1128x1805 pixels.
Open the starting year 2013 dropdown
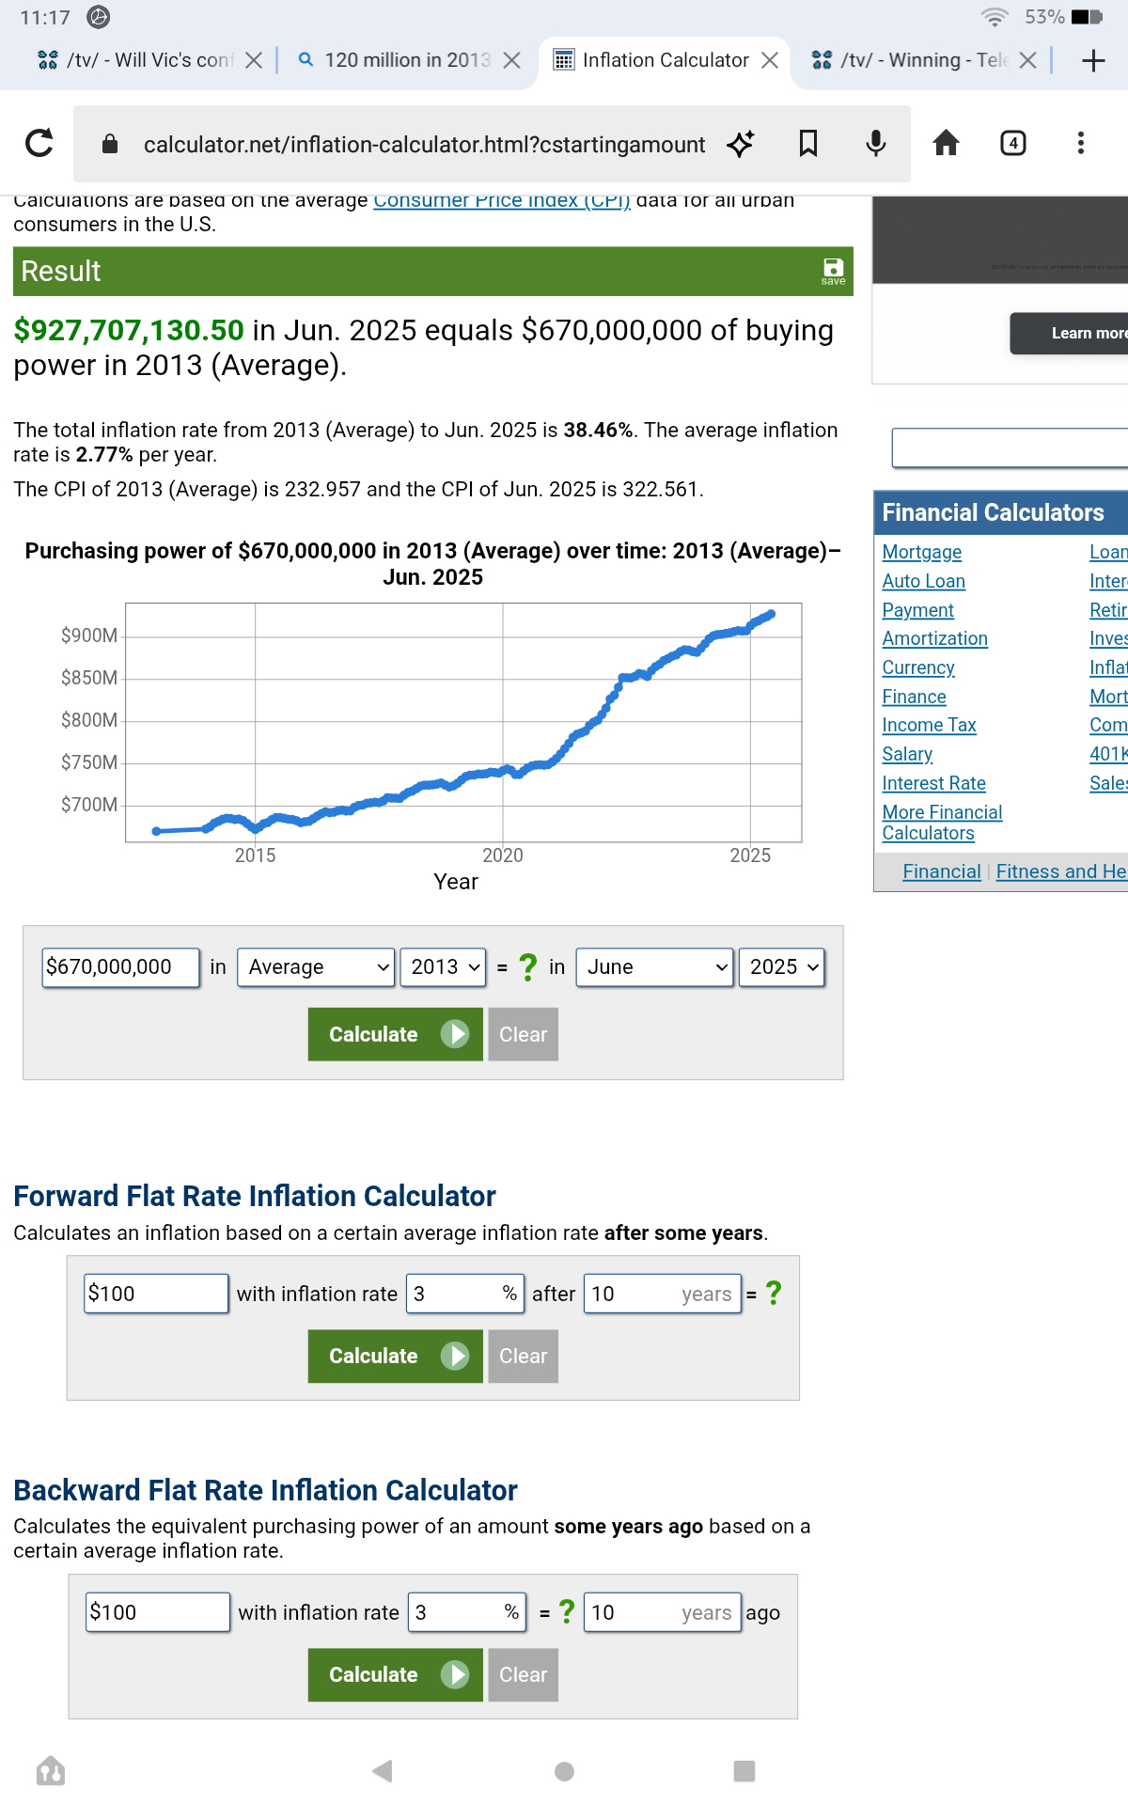pyautogui.click(x=444, y=967)
